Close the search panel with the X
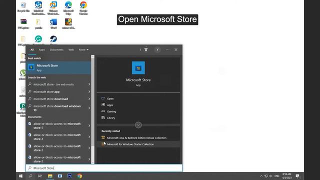 tap(176, 49)
